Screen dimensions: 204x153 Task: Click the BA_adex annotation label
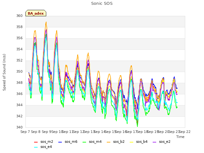pos(36,13)
